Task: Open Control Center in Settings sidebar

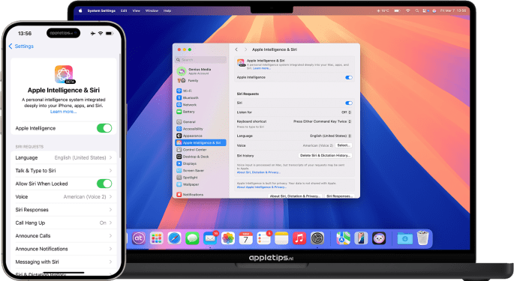Action: point(200,149)
